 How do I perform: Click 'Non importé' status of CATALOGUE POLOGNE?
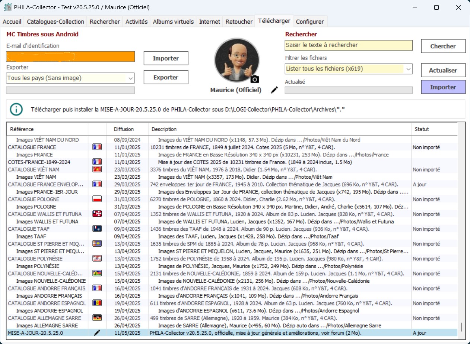coord(426,199)
